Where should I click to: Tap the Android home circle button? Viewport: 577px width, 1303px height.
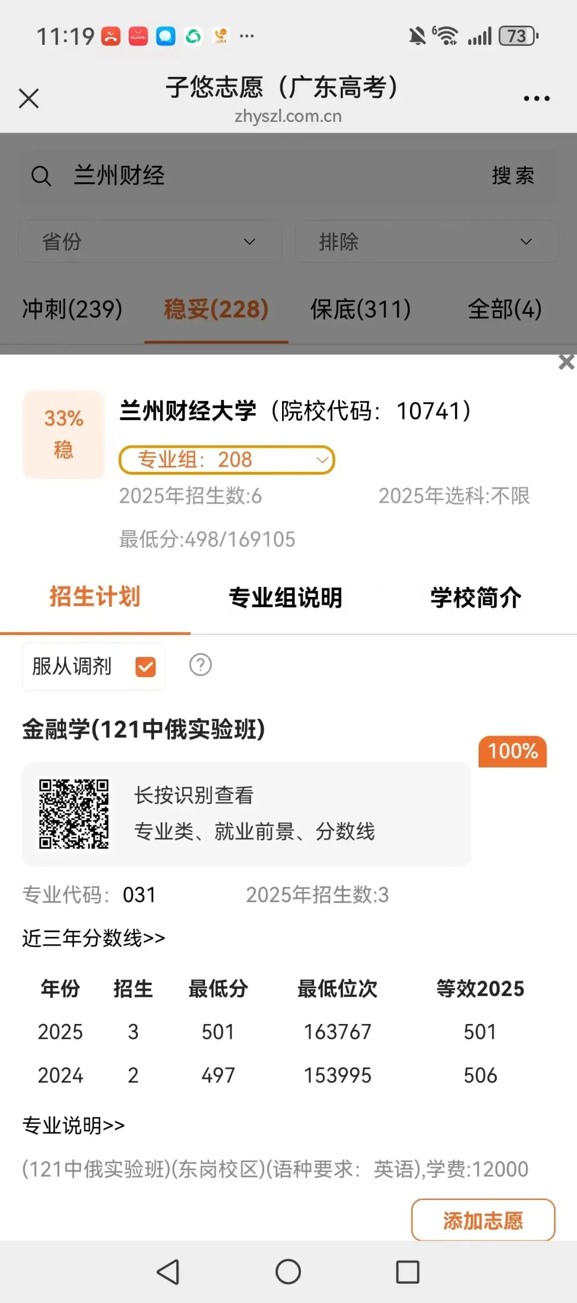tap(288, 1271)
